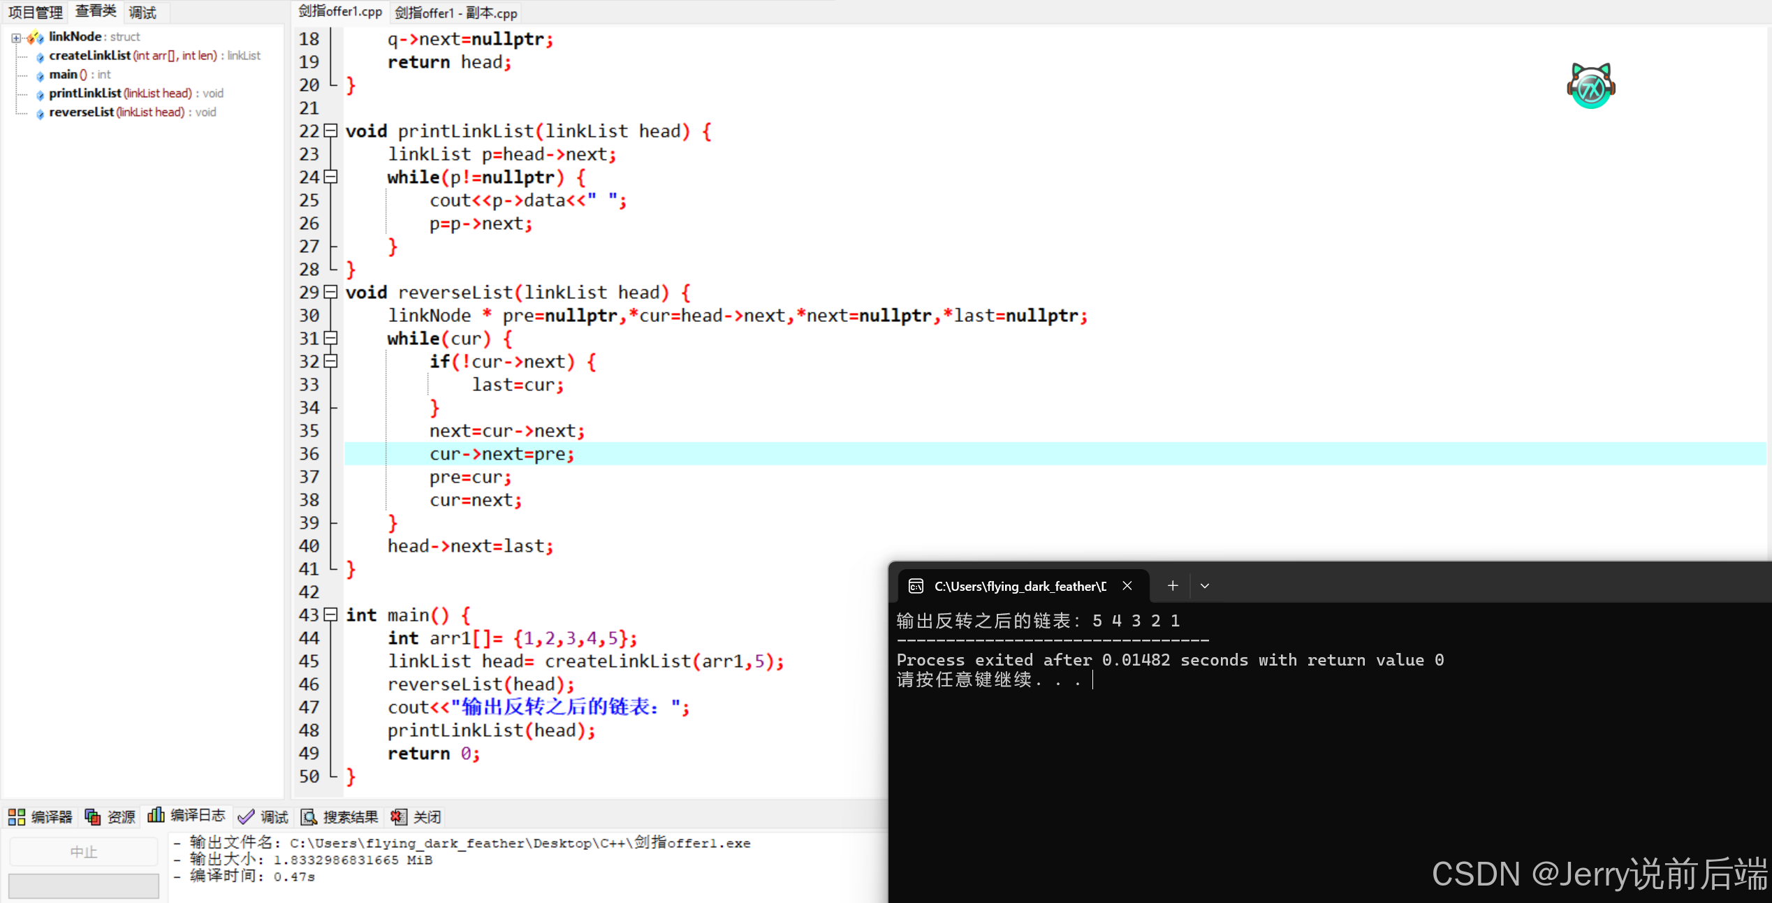Viewport: 1772px width, 903px height.
Task: Click the 中止 abort button
Action: coord(83,851)
